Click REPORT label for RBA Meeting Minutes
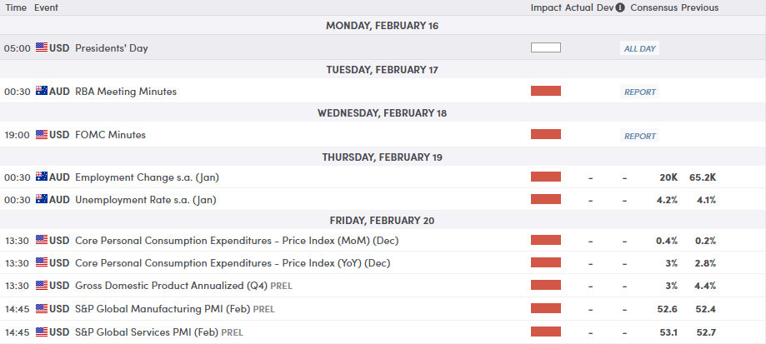Viewport: 766px width, 344px height. 640,92
